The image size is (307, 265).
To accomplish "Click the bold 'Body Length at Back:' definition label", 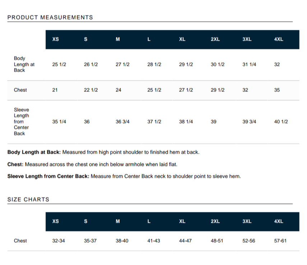I will point(34,152).
